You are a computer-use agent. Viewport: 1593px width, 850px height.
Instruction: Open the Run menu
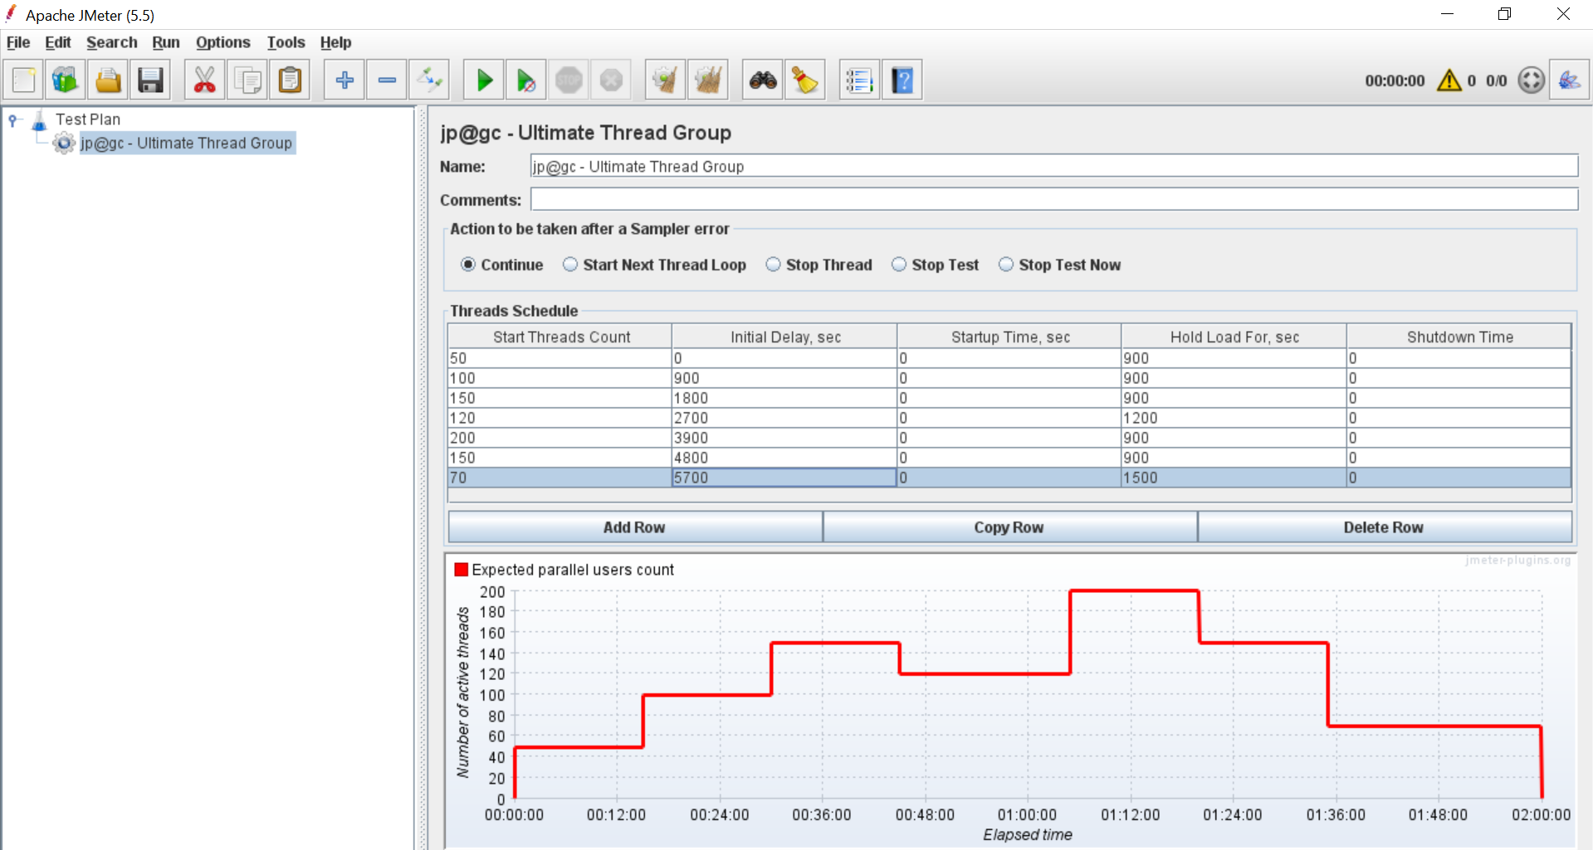[x=166, y=42]
